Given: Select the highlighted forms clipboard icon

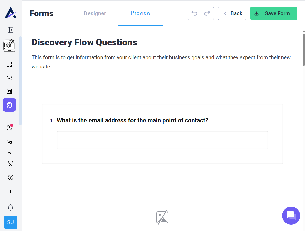Looking at the screenshot, I should coord(9,105).
